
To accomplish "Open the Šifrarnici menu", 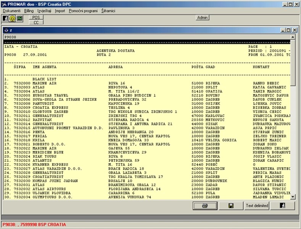I will tap(108, 11).
